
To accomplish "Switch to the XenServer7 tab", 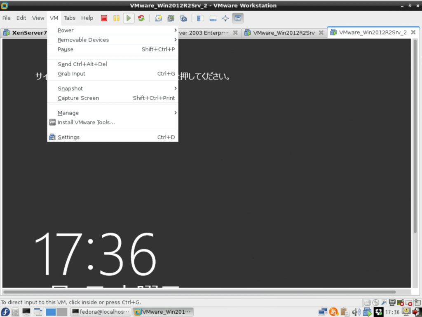I will (24, 33).
